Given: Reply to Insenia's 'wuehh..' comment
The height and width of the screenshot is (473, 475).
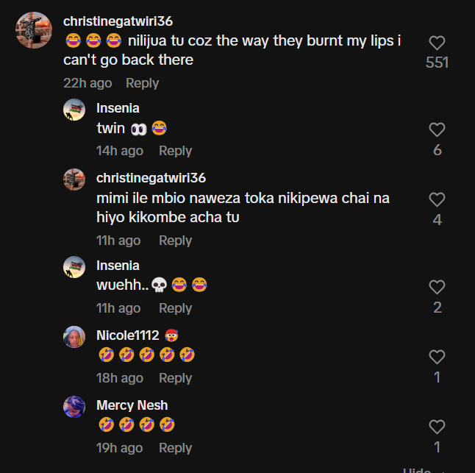Looking at the screenshot, I should pyautogui.click(x=175, y=308).
